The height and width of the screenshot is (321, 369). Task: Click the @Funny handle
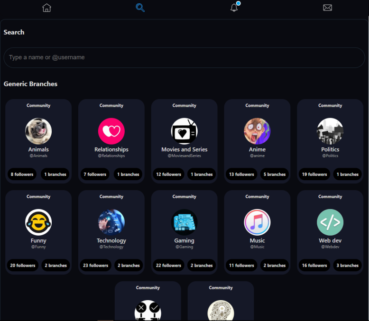point(38,247)
